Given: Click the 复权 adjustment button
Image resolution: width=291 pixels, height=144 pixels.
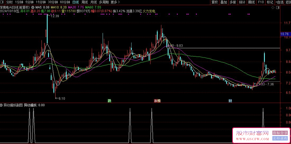Looking at the screenshot, I should tap(215, 2).
